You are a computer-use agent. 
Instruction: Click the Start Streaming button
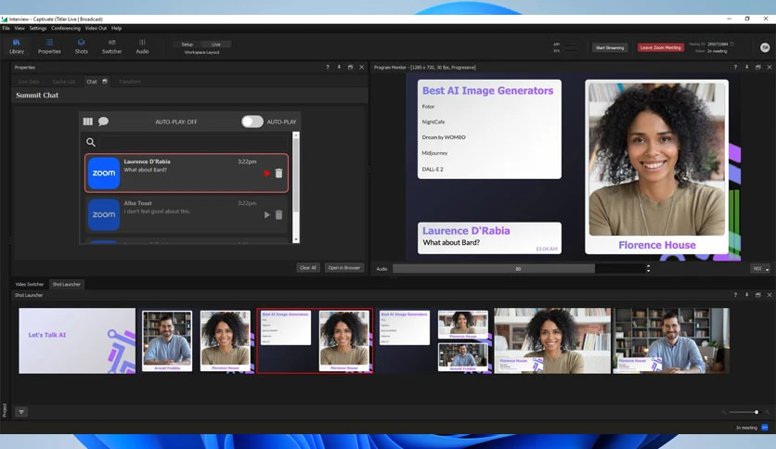click(610, 47)
